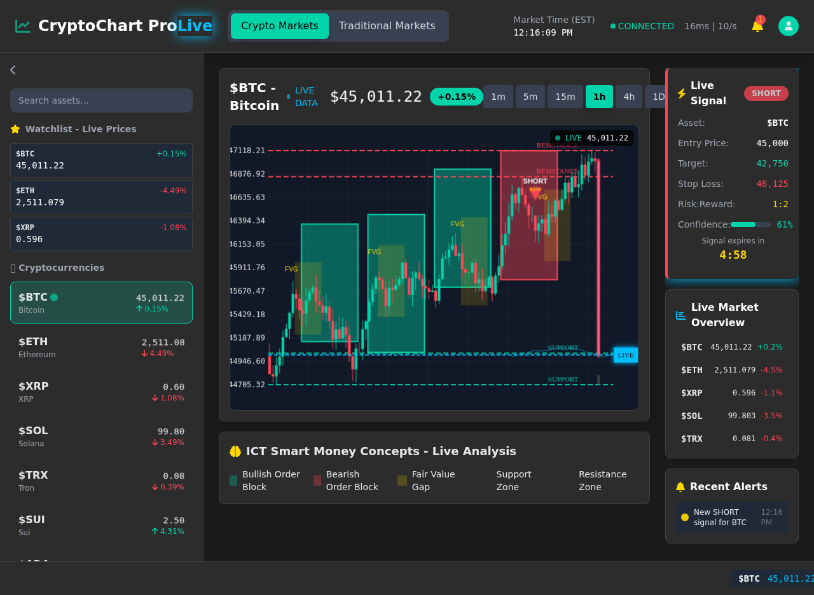Open the 1D timeframe option at the right
This screenshot has height=595, width=814.
click(659, 96)
